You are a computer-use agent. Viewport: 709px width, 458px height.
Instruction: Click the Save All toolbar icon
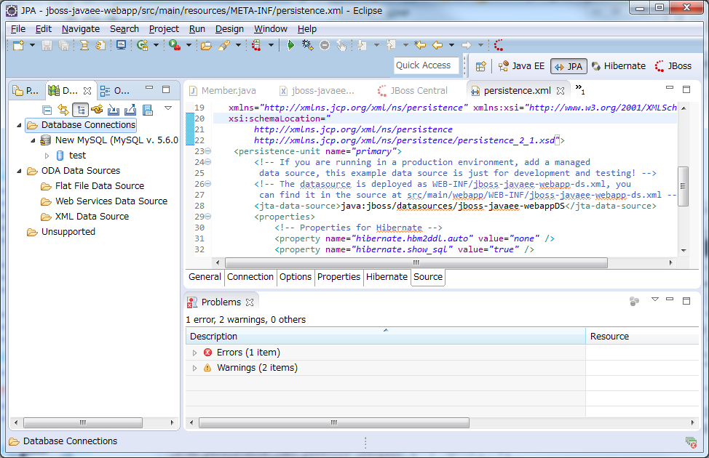(64, 45)
